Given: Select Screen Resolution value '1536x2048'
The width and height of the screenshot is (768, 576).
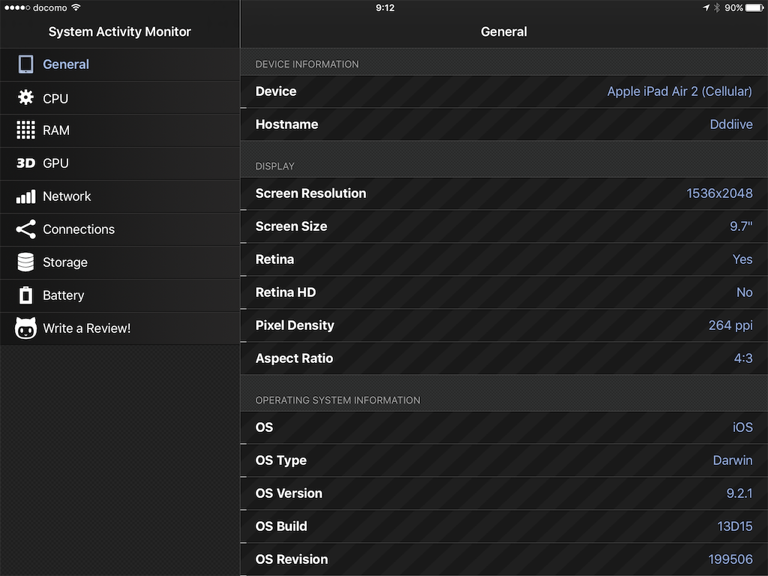Looking at the screenshot, I should 719,193.
